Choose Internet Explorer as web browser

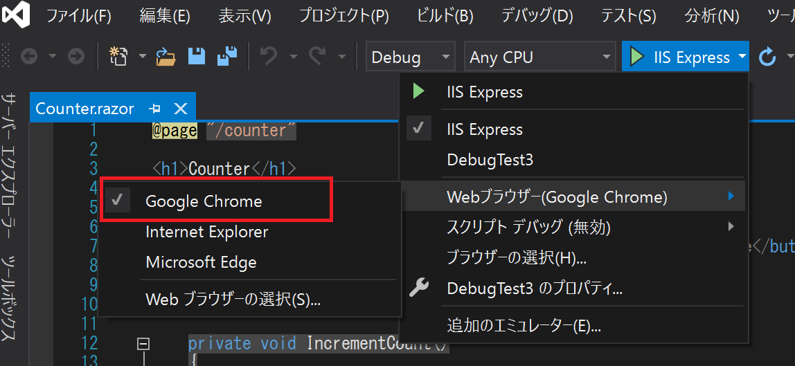(251, 232)
